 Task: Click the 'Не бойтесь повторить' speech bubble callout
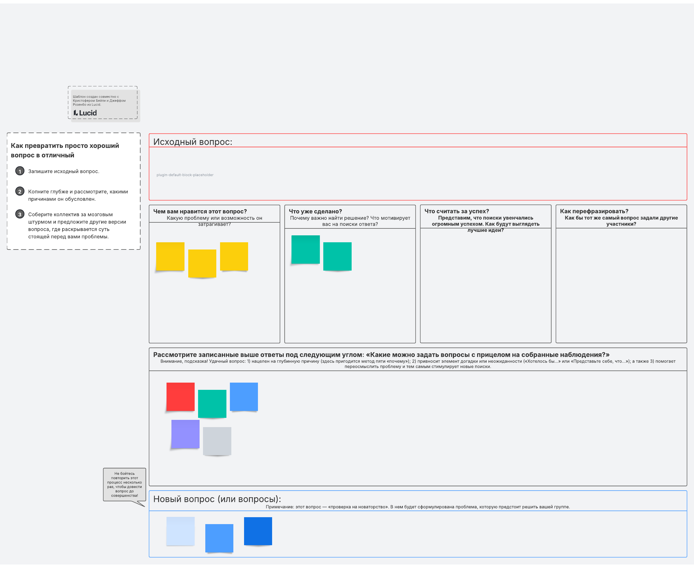click(x=124, y=484)
